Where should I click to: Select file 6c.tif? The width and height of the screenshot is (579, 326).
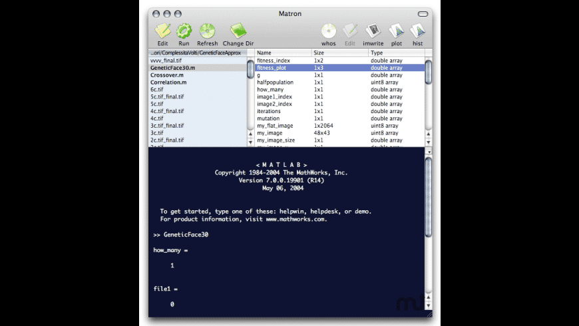(198, 89)
